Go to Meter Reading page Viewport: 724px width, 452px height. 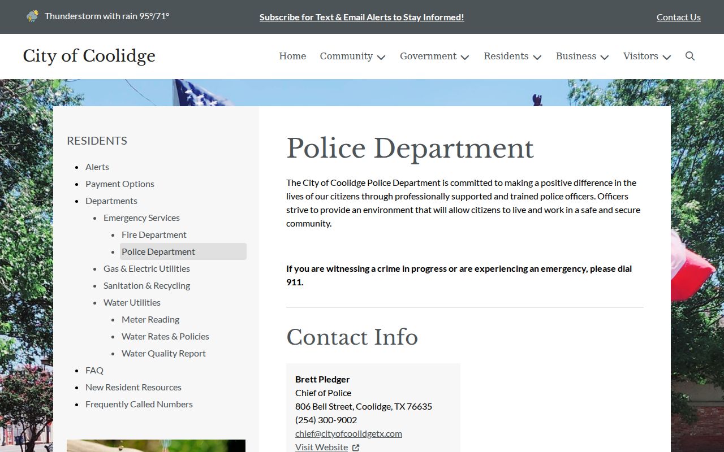click(150, 319)
